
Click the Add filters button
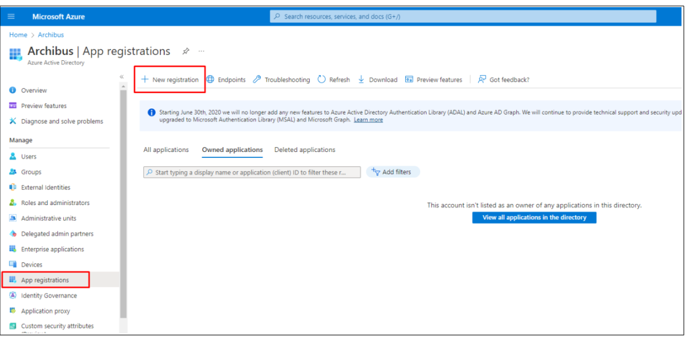(x=393, y=172)
